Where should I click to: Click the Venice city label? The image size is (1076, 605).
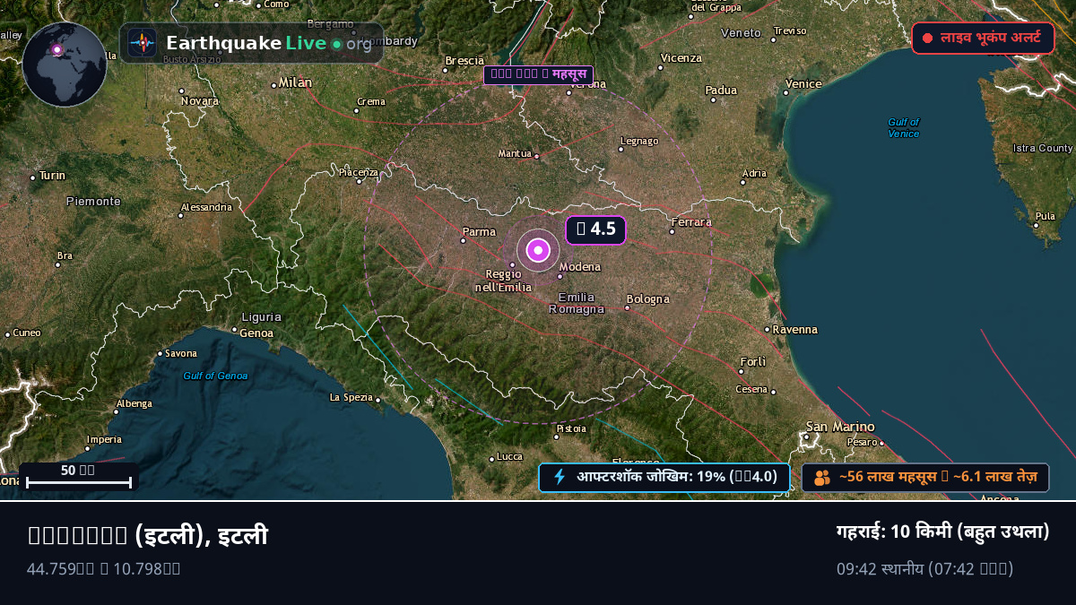coord(803,84)
